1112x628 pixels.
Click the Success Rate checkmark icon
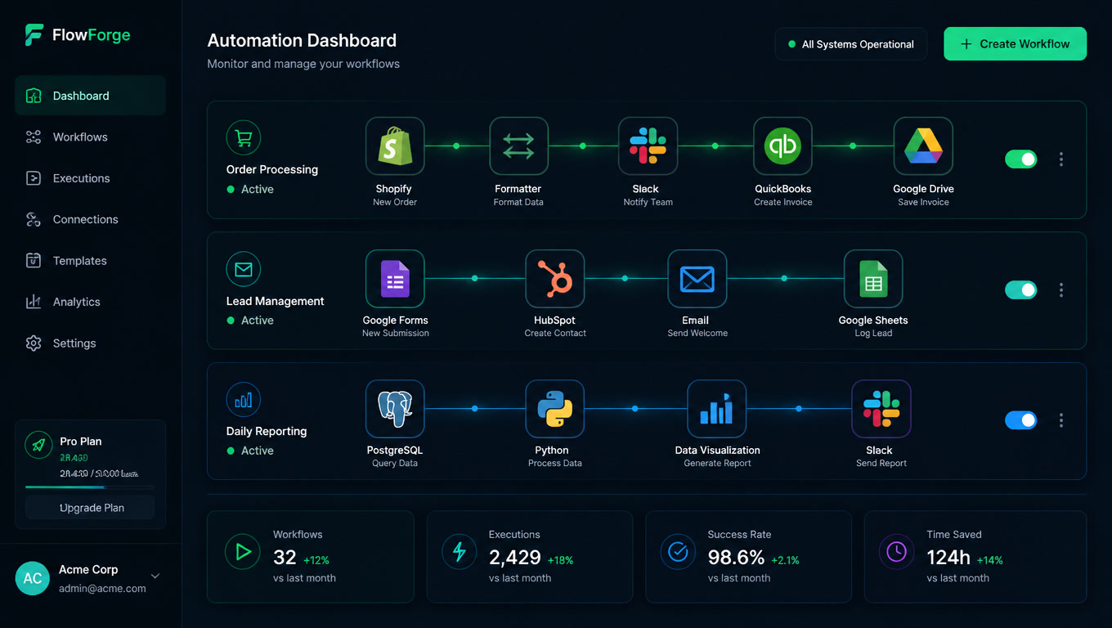(x=678, y=552)
